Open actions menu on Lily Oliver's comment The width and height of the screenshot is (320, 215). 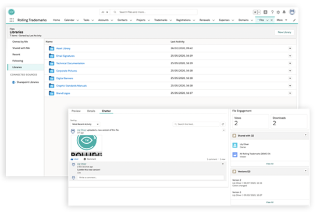pos(223,164)
